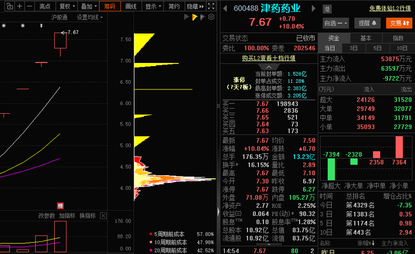Viewport: 415px width, 254px height.
Task: Click the 提醒 alert button
Action: tap(367, 23)
